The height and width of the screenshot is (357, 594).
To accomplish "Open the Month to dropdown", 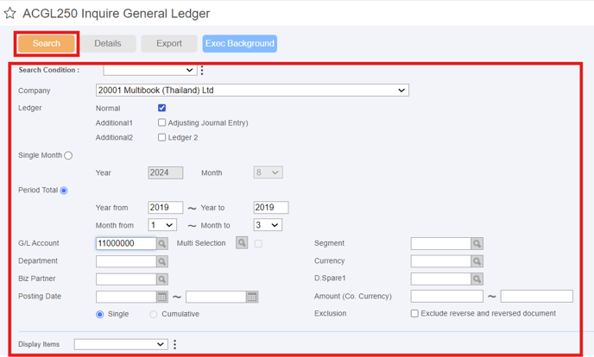I will 268,225.
